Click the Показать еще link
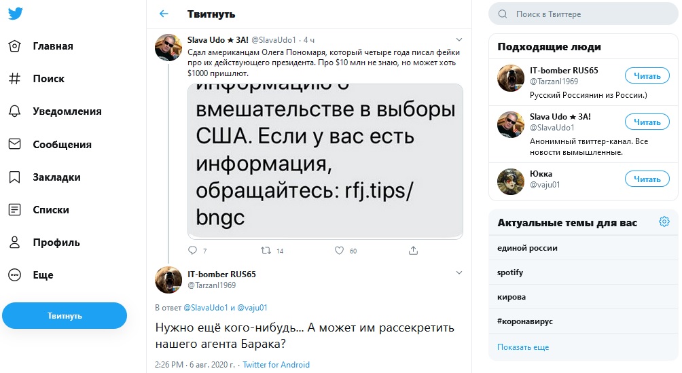 [x=522, y=347]
